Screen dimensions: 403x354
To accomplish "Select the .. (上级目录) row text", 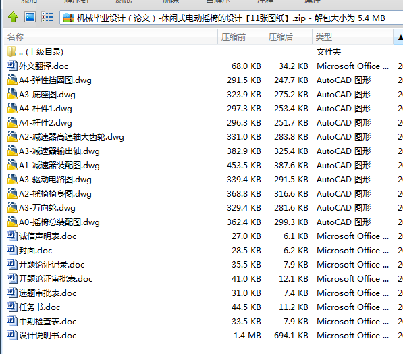I will pos(41,52).
